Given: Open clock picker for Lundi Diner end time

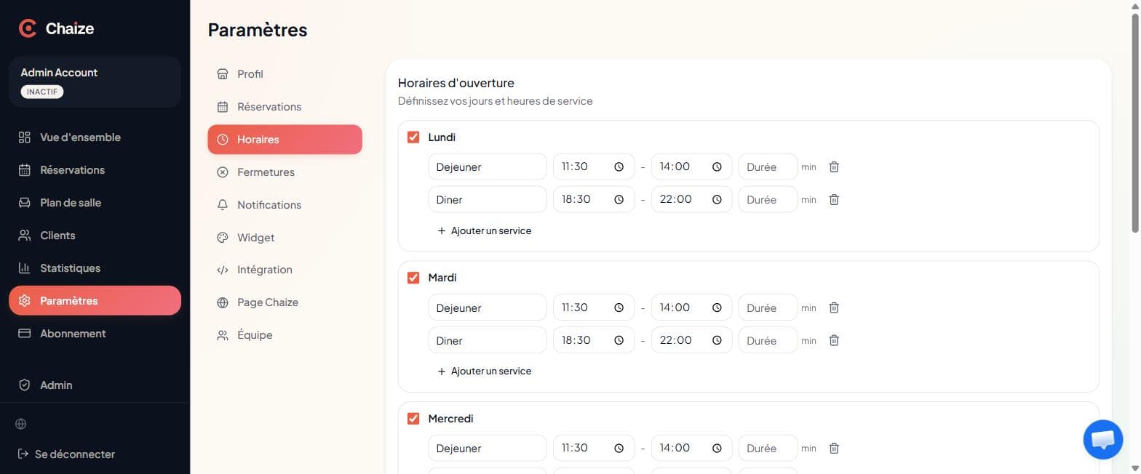Looking at the screenshot, I should point(717,199).
